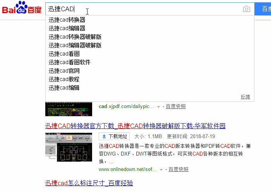Click the 反馈 feedback link
271x193 pixels.
(245, 97)
